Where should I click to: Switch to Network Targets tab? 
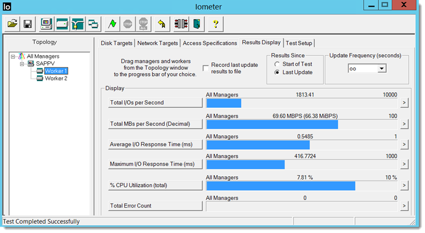pos(157,43)
